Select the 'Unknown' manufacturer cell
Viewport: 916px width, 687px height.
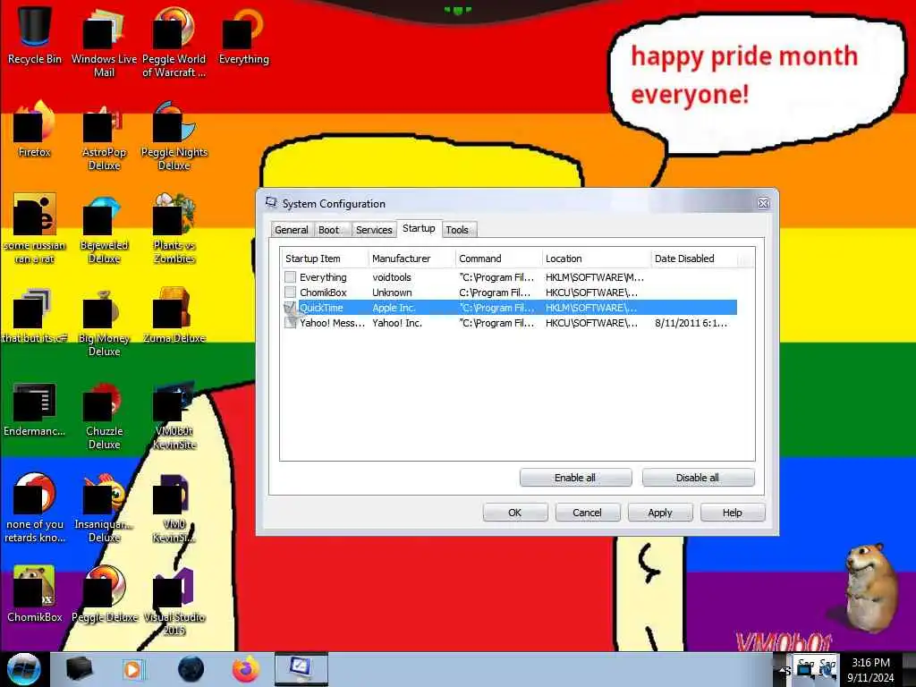(392, 293)
